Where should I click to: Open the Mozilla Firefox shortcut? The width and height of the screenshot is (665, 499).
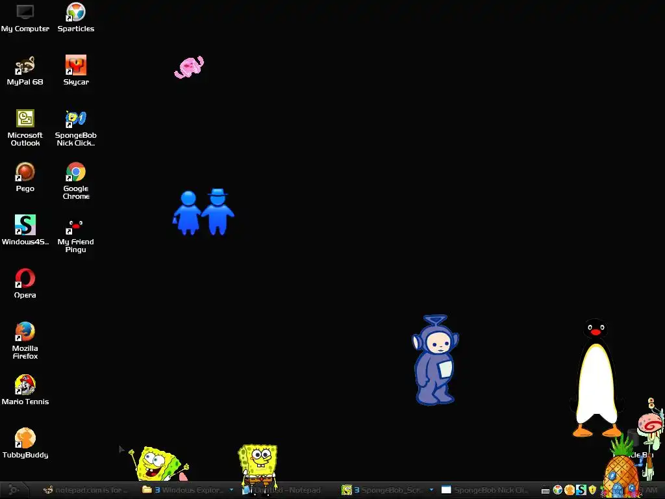(x=25, y=340)
